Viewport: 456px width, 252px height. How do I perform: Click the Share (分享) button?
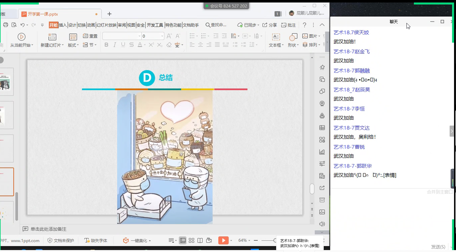(270, 25)
